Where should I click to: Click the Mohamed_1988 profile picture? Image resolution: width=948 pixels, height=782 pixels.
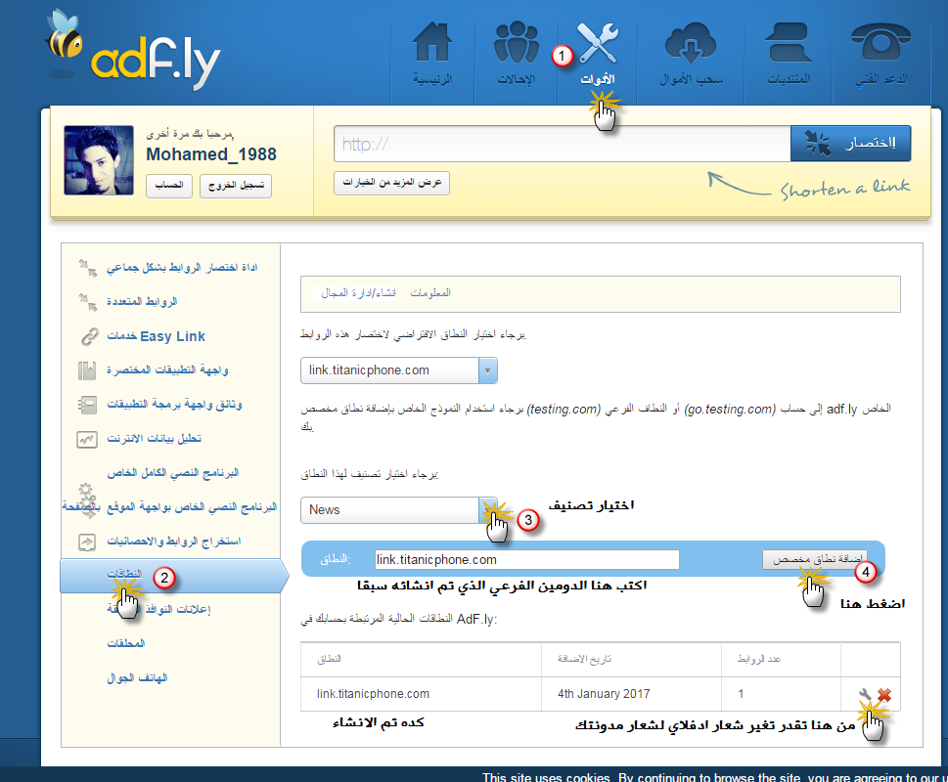pyautogui.click(x=99, y=160)
